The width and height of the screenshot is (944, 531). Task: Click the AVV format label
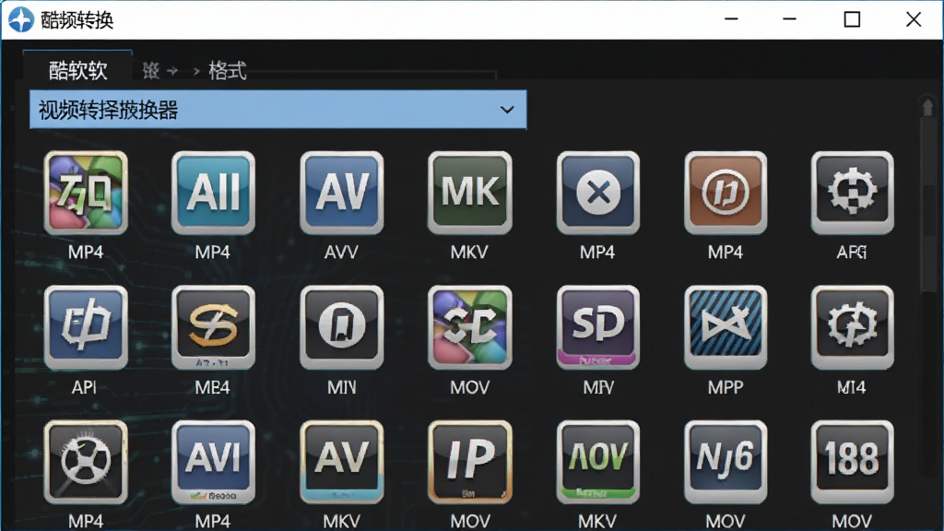tap(341, 252)
